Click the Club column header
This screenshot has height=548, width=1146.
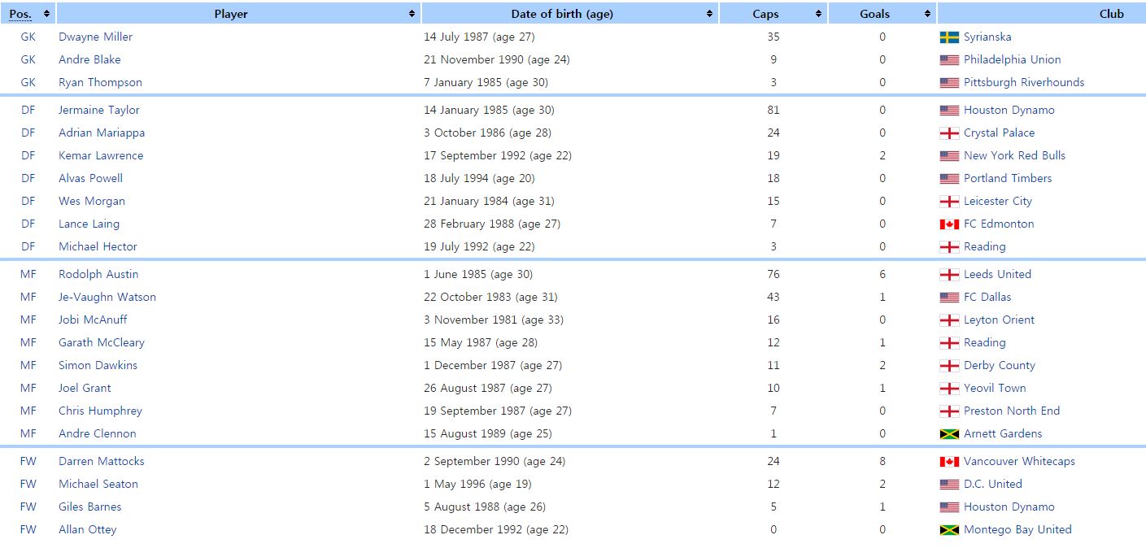point(1111,14)
